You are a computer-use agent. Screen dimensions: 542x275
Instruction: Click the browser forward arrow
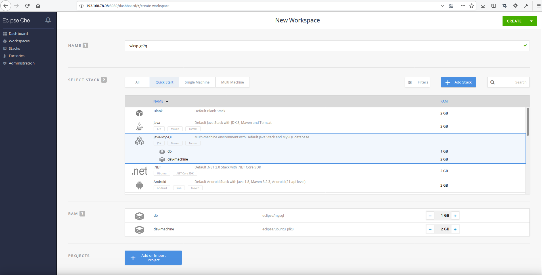[x=16, y=6]
